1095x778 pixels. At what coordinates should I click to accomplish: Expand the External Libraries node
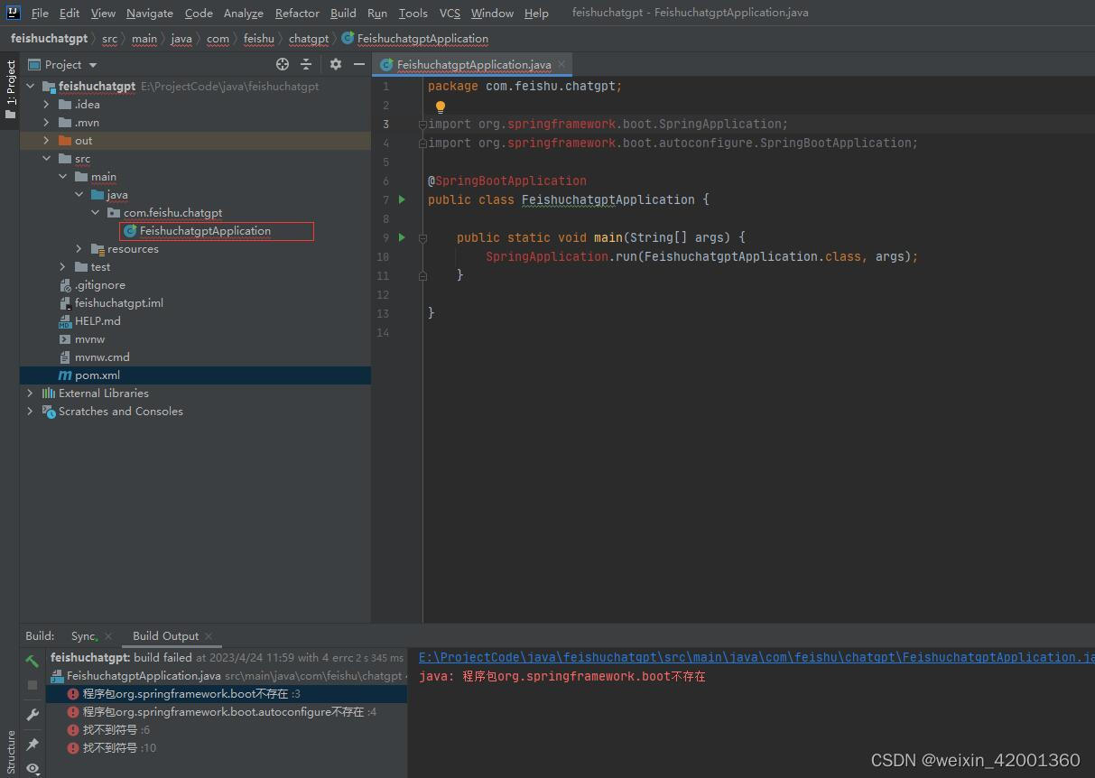point(31,393)
